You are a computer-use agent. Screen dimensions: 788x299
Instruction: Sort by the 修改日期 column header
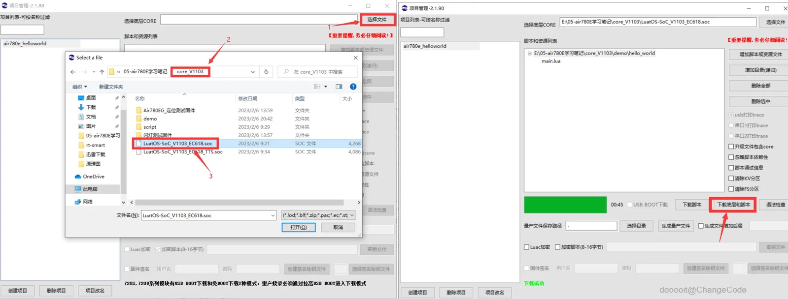tap(248, 99)
